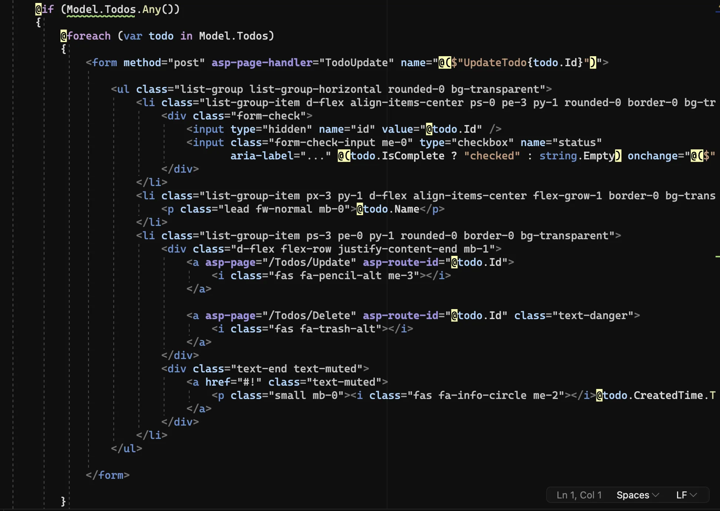Click the list-group-horizontal class in the ul tag
The height and width of the screenshot is (511, 720).
(315, 89)
